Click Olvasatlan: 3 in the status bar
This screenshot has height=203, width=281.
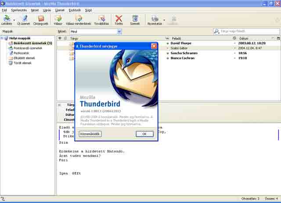tap(250, 199)
